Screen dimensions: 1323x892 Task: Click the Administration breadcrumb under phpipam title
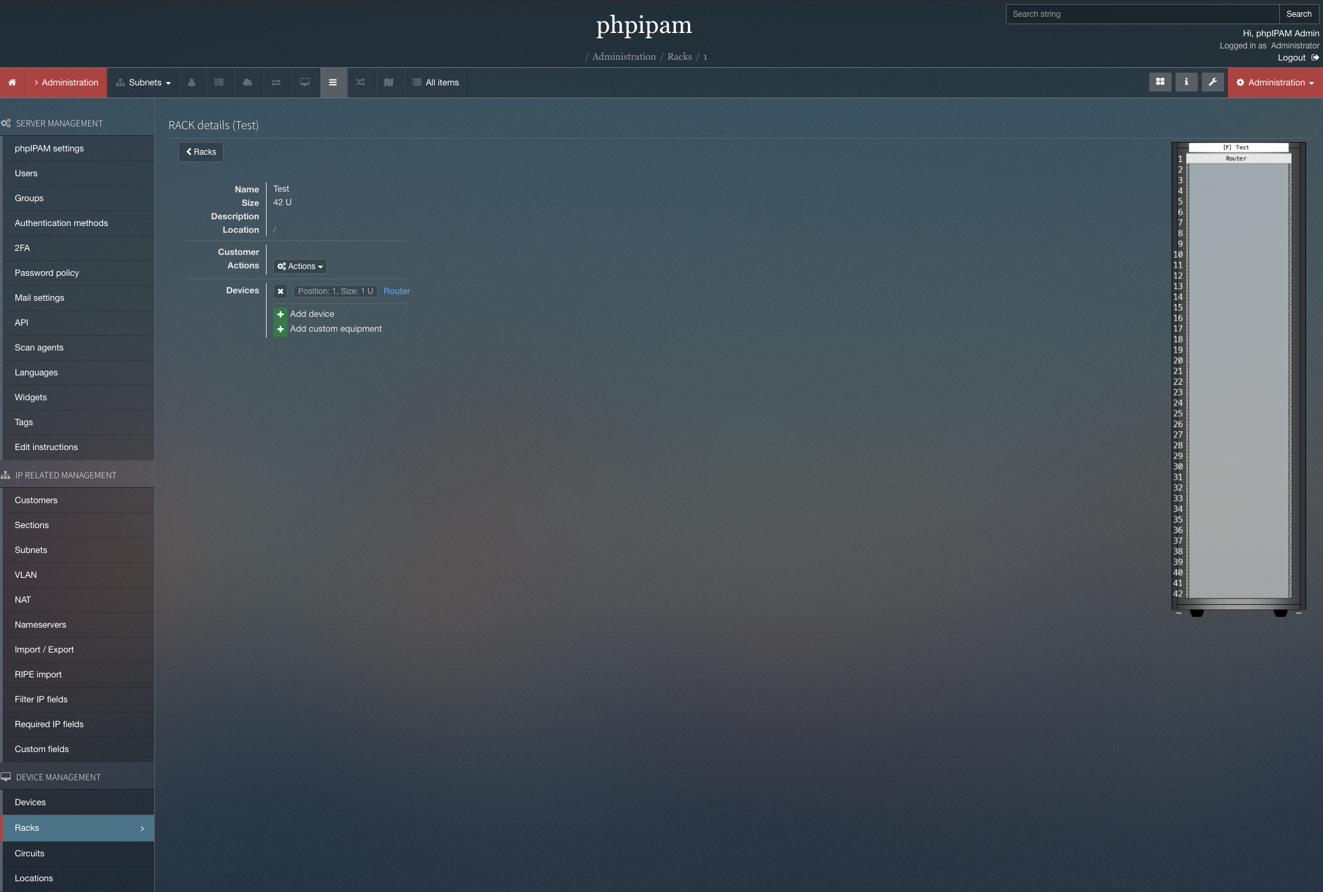[624, 57]
